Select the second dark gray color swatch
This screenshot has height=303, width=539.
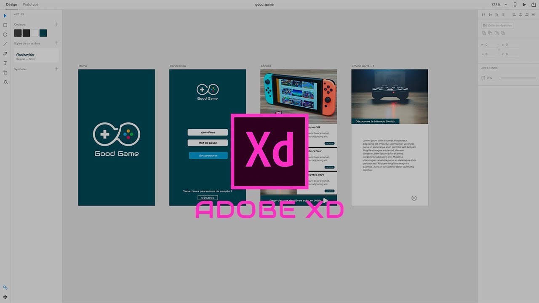point(26,33)
